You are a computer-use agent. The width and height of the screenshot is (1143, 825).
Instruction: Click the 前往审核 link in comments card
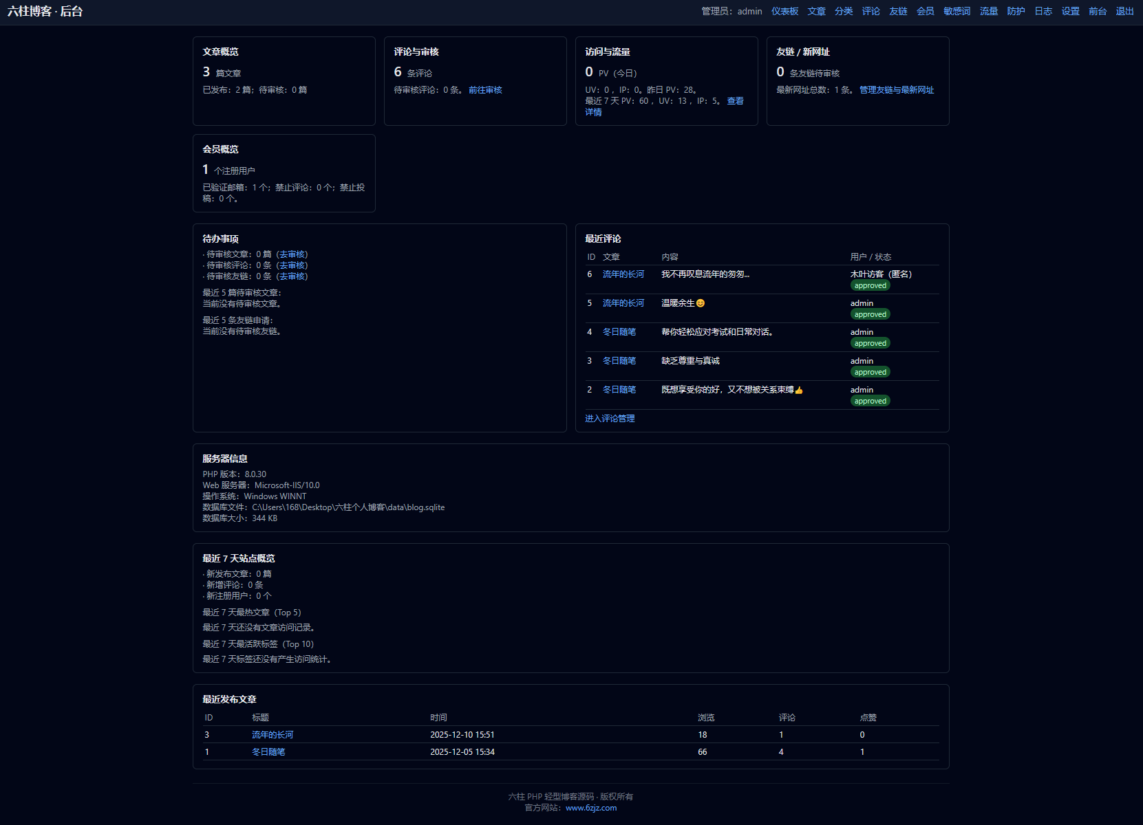[x=485, y=90]
